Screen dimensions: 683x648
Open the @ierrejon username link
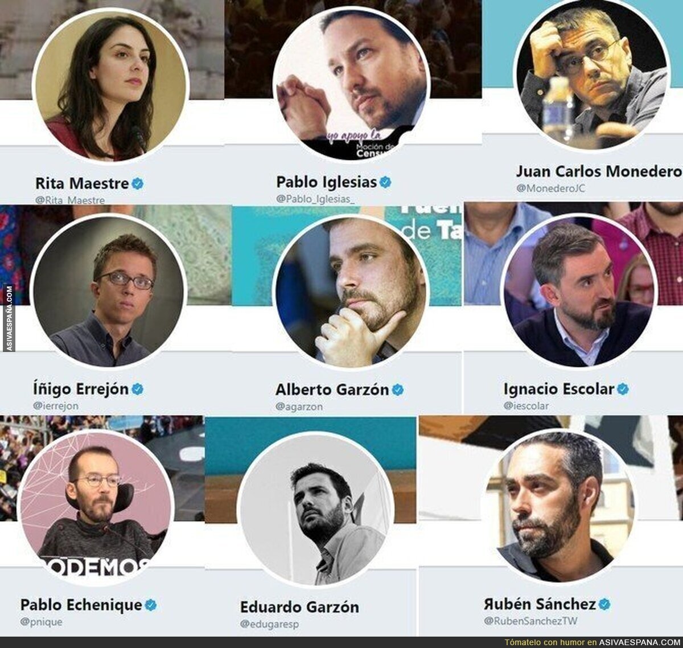(x=56, y=406)
